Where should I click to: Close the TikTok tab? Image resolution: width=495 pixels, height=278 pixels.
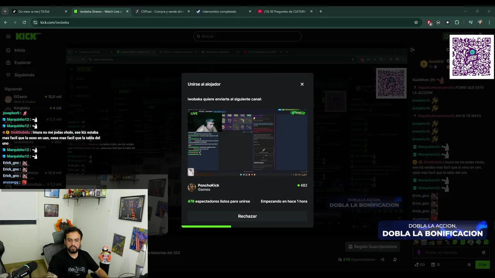pos(66,12)
